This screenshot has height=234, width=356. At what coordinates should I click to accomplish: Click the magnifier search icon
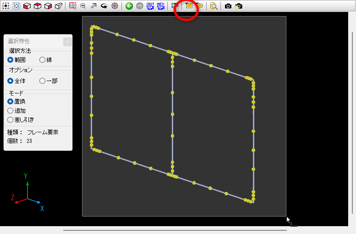(x=214, y=6)
